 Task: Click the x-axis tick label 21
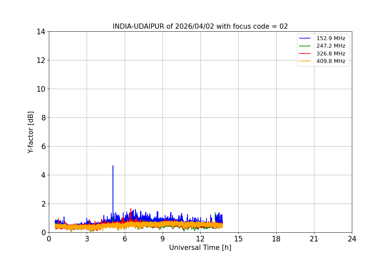(x=314, y=239)
